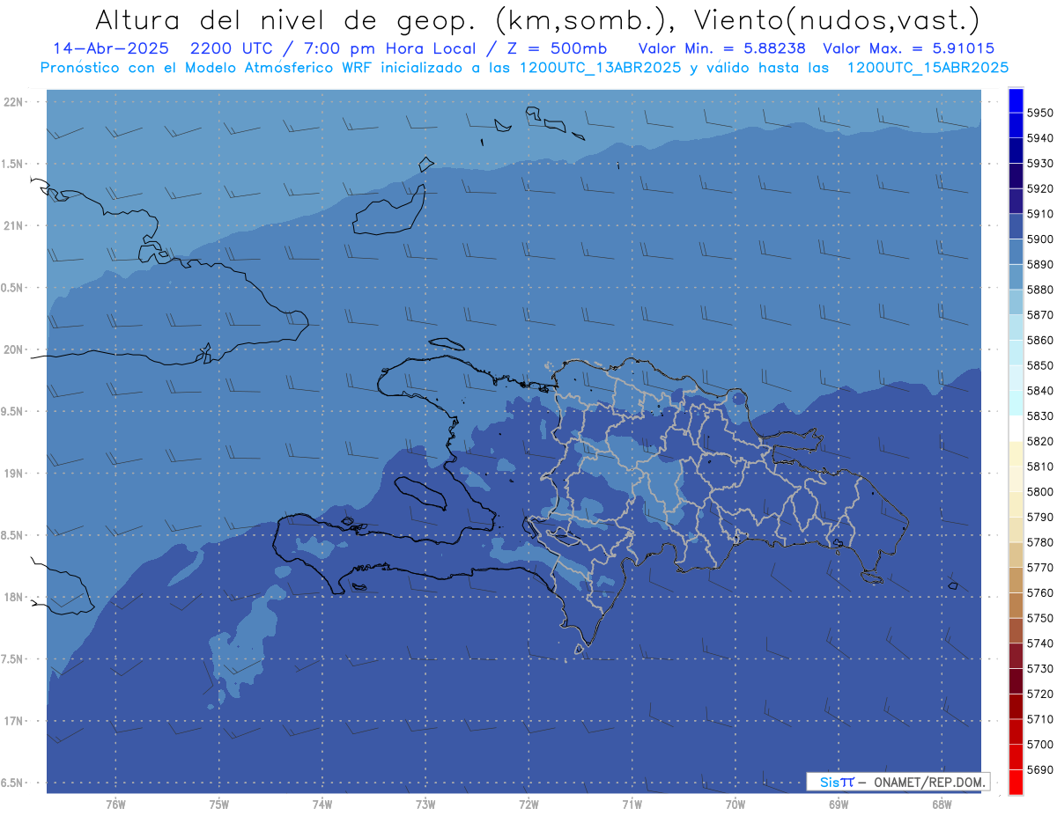Click the date '14-Abr-2025'
This screenshot has width=1057, height=816.
(x=111, y=48)
